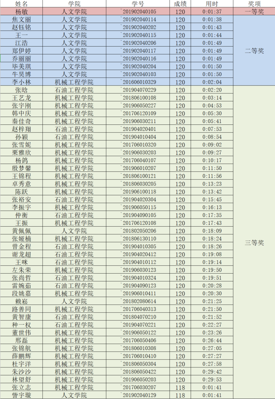Image resolution: width=275 pixels, height=399 pixels.
Task: Select student ID 201902040114
Action: click(139, 20)
